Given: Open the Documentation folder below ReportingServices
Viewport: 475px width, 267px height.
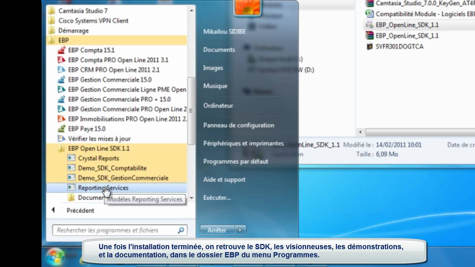Looking at the screenshot, I should [86, 198].
